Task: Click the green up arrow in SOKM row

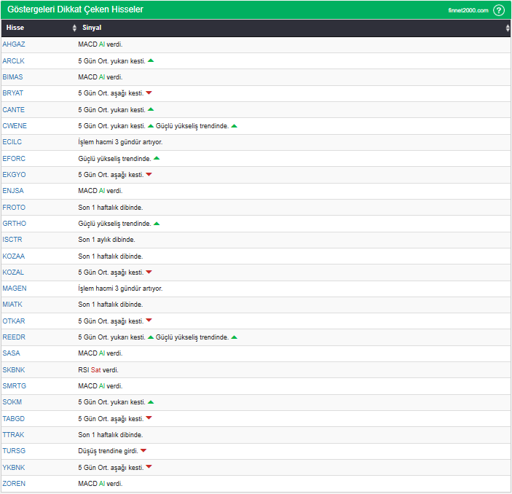Action: [151, 402]
